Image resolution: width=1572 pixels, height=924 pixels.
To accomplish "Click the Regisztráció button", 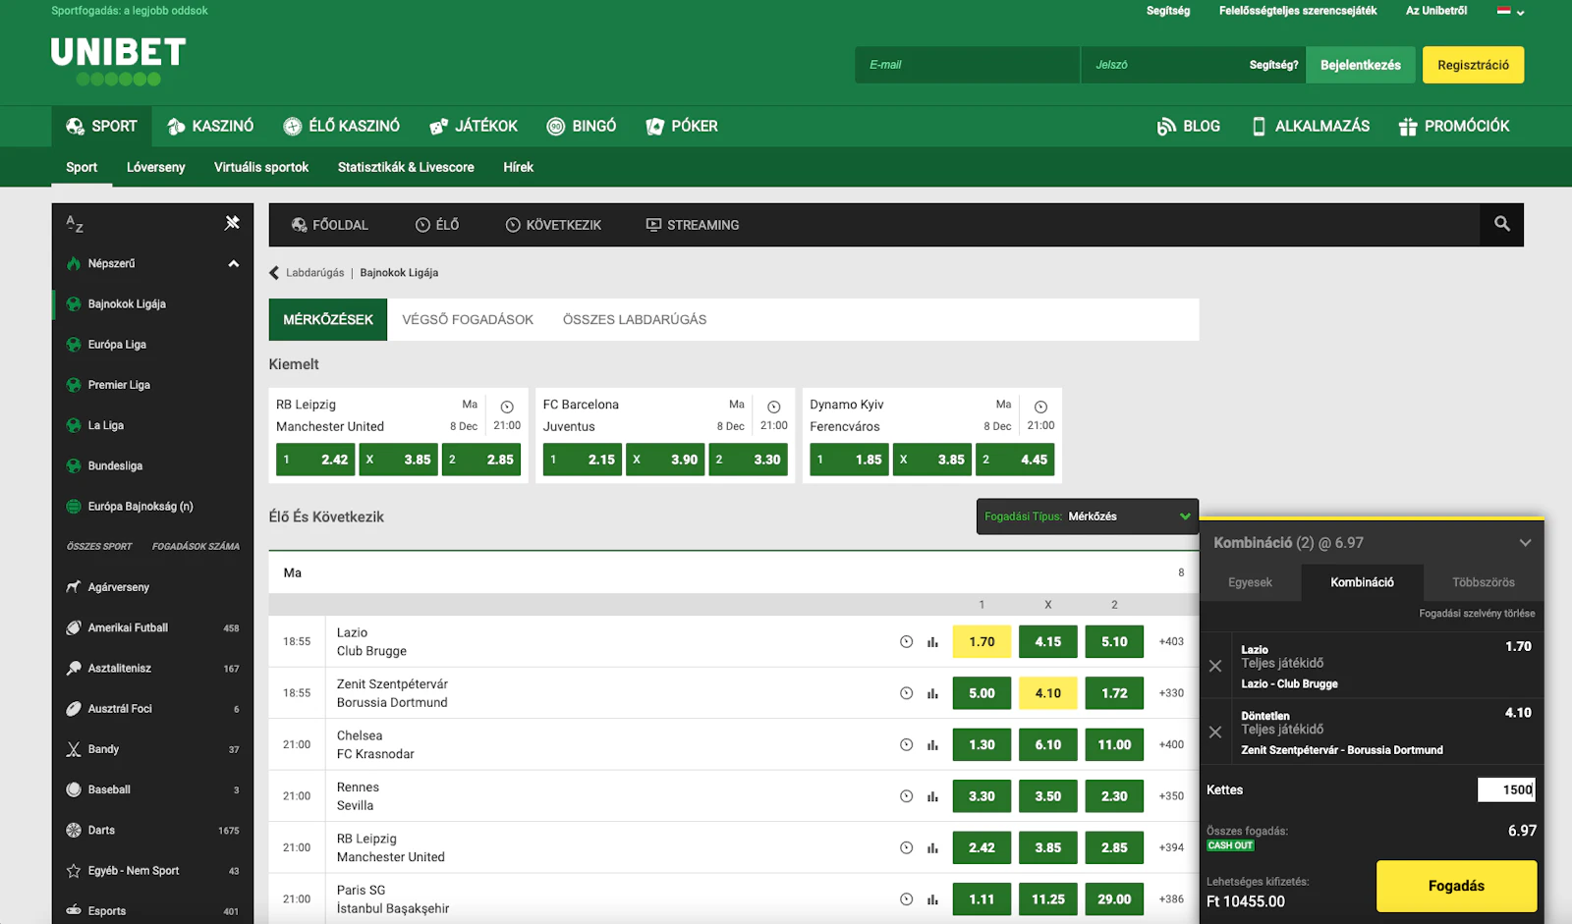I will point(1473,65).
